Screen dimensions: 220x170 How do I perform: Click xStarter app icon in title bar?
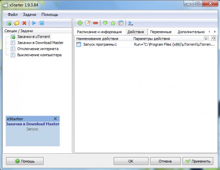point(5,5)
